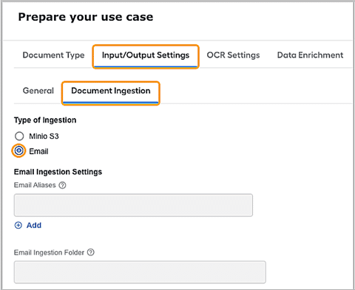Focus the Email Aliases input field
This screenshot has height=290, width=355.
tap(133, 205)
